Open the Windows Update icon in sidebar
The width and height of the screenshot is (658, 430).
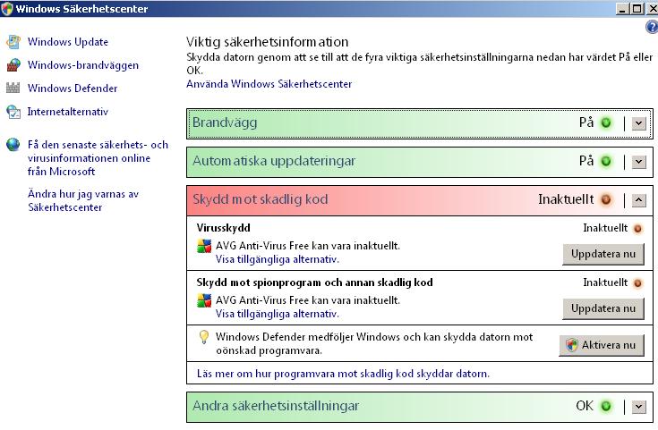point(13,42)
